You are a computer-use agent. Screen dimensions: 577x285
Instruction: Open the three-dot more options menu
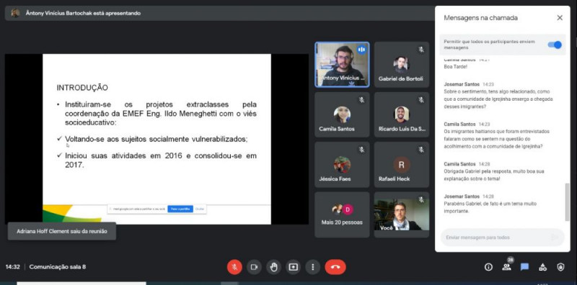point(313,267)
